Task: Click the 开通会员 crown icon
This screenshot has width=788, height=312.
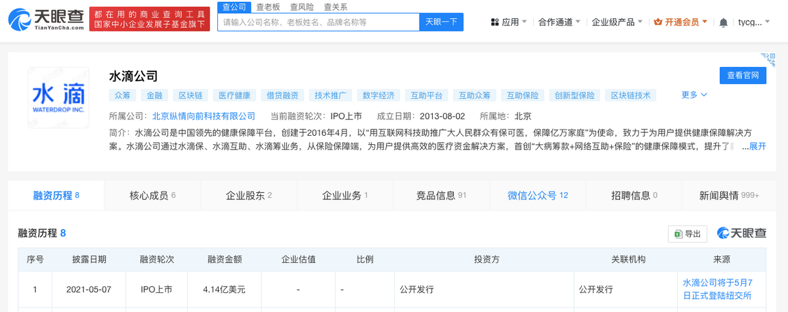Action: 657,22
